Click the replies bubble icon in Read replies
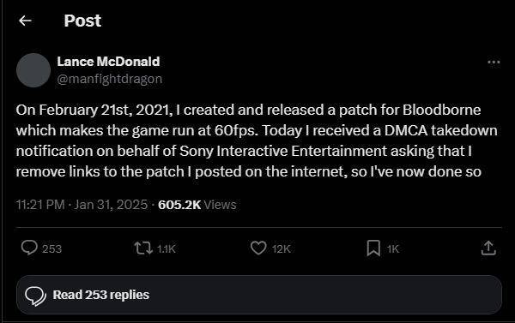515x323 pixels. pyautogui.click(x=35, y=296)
